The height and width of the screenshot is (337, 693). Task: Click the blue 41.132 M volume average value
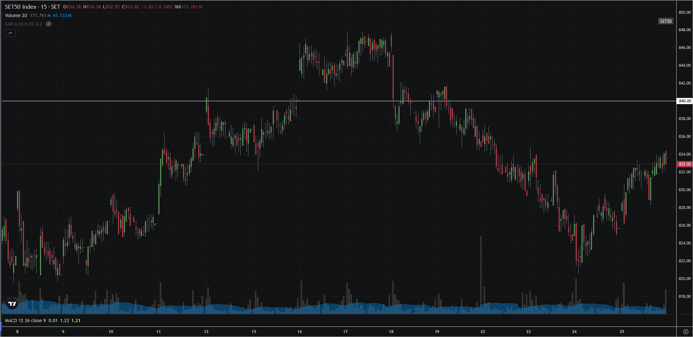62,16
